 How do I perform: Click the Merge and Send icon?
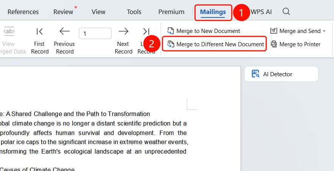pos(274,31)
